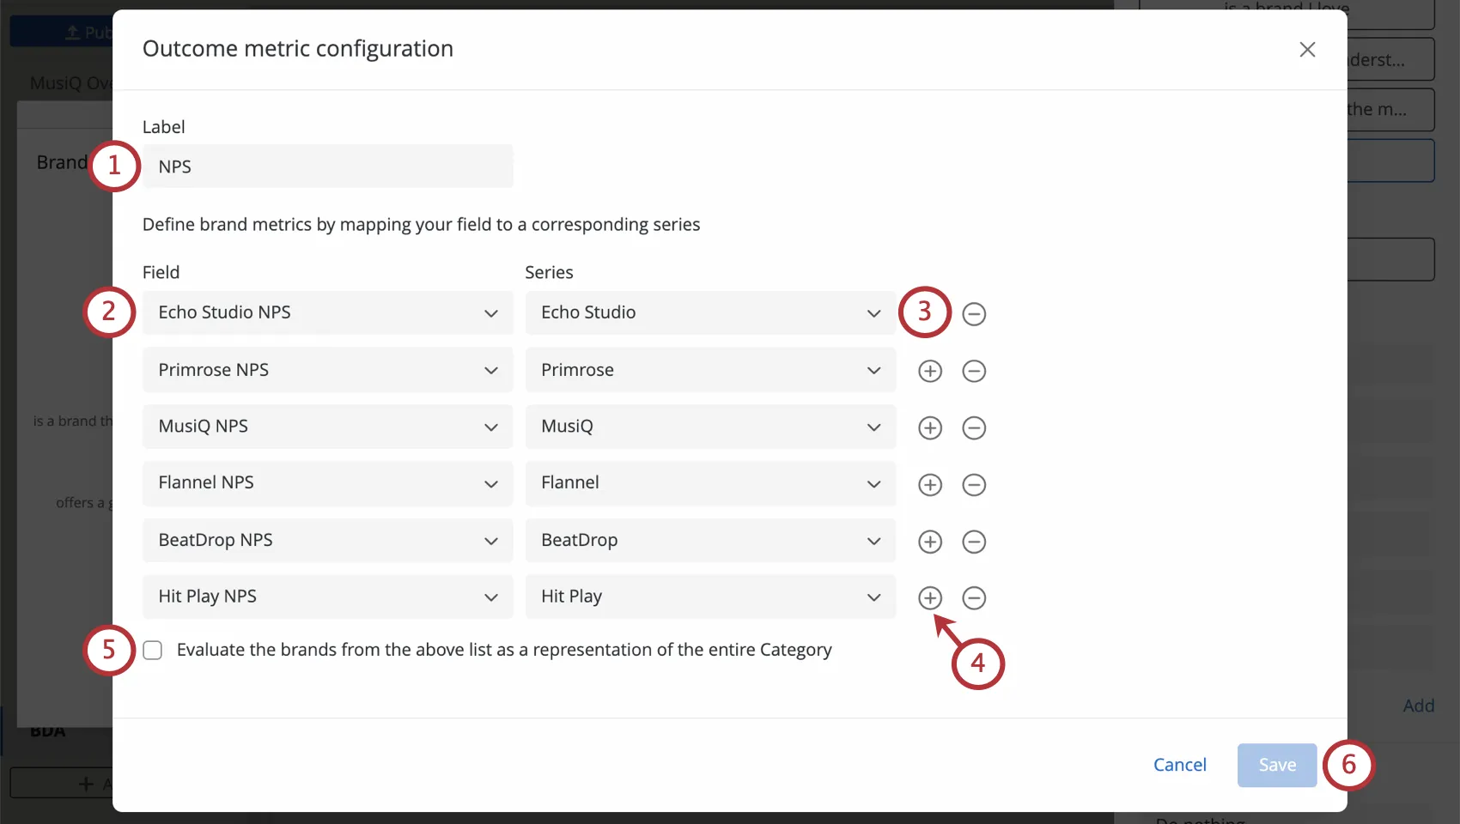Add a new series row after Hit Play
This screenshot has width=1460, height=824.
pos(929,598)
